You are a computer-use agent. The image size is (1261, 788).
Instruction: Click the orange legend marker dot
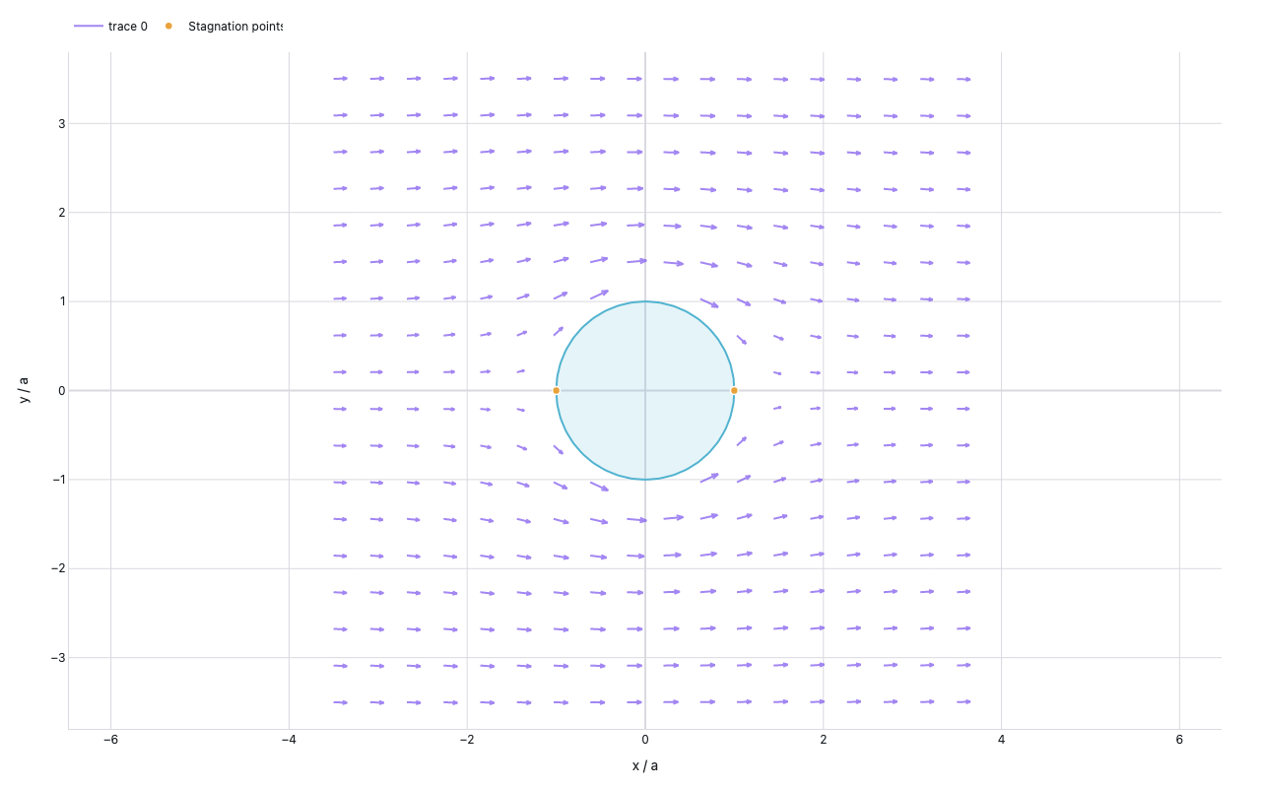tap(168, 26)
